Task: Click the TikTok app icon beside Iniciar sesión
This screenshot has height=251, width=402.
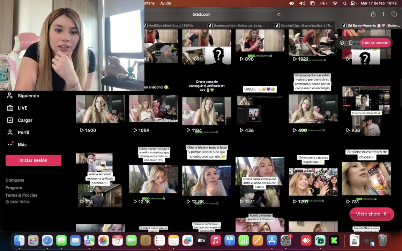Action: [x=342, y=43]
